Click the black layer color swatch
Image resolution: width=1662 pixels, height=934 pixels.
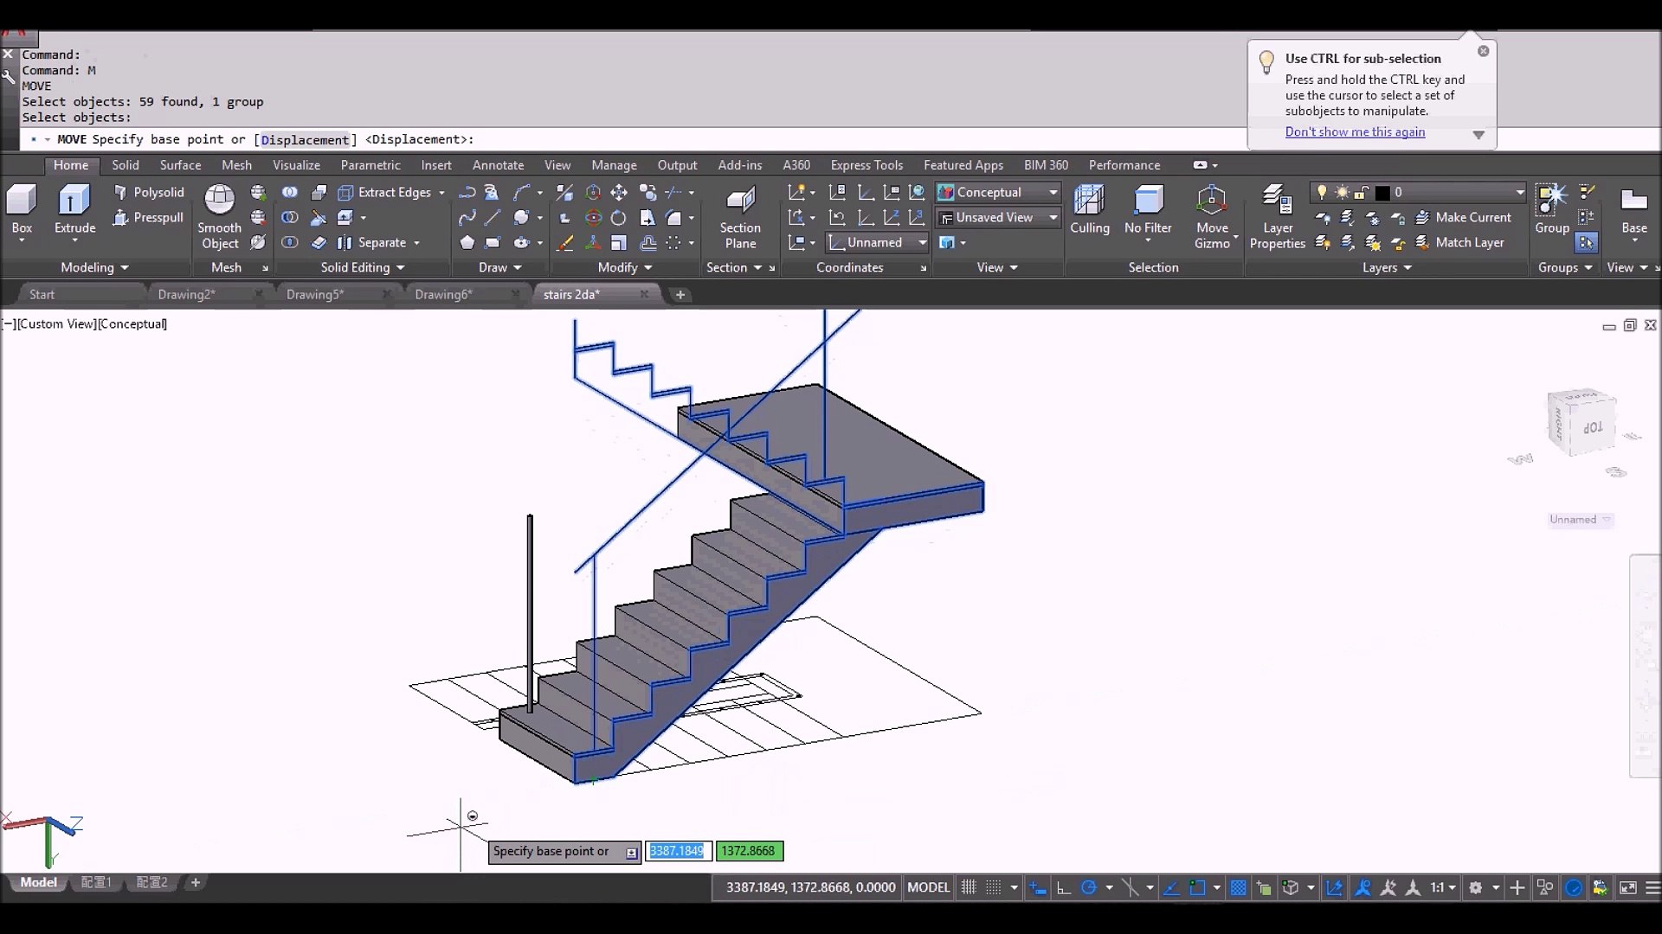pos(1382,192)
